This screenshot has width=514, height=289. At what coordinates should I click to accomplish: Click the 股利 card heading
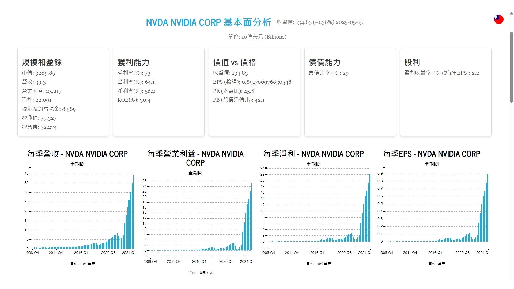412,62
